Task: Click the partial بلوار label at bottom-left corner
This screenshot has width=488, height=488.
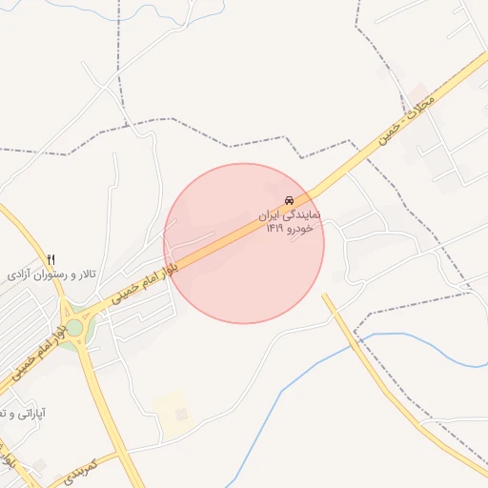Action: click(x=7, y=457)
